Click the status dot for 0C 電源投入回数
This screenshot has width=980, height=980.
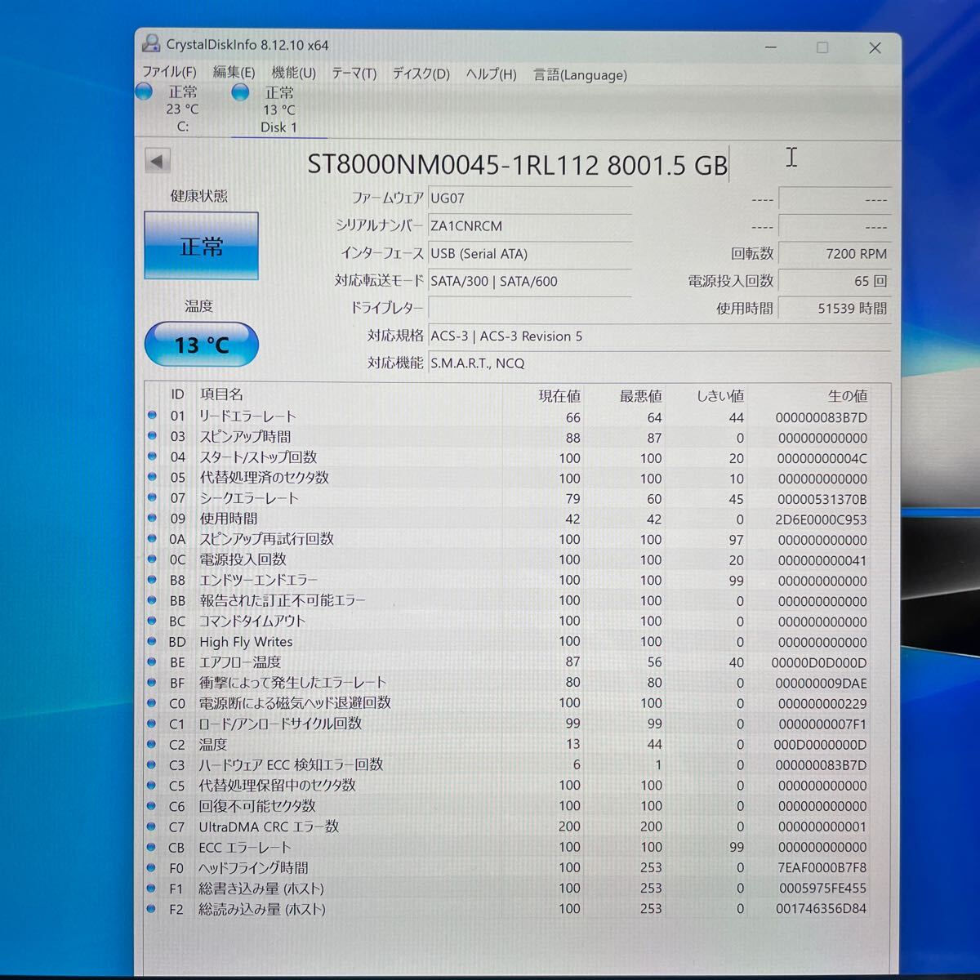[x=151, y=559]
